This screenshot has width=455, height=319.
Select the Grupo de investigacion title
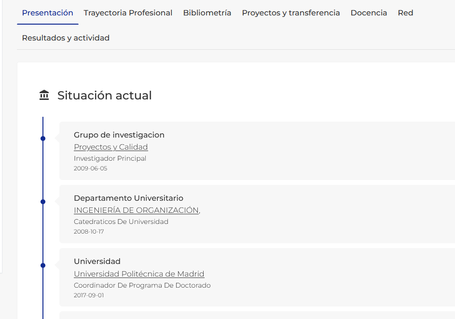coord(119,135)
